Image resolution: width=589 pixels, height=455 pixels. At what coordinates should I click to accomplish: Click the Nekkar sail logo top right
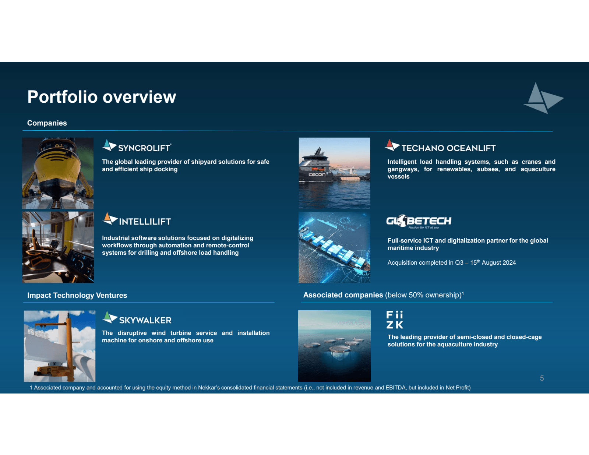543,98
